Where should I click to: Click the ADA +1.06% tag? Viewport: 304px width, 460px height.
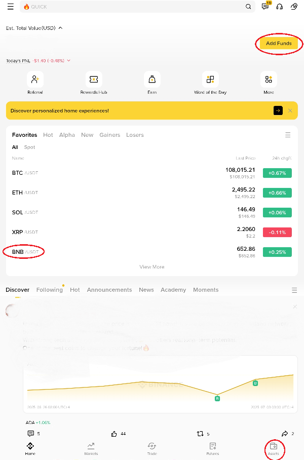pos(38,423)
